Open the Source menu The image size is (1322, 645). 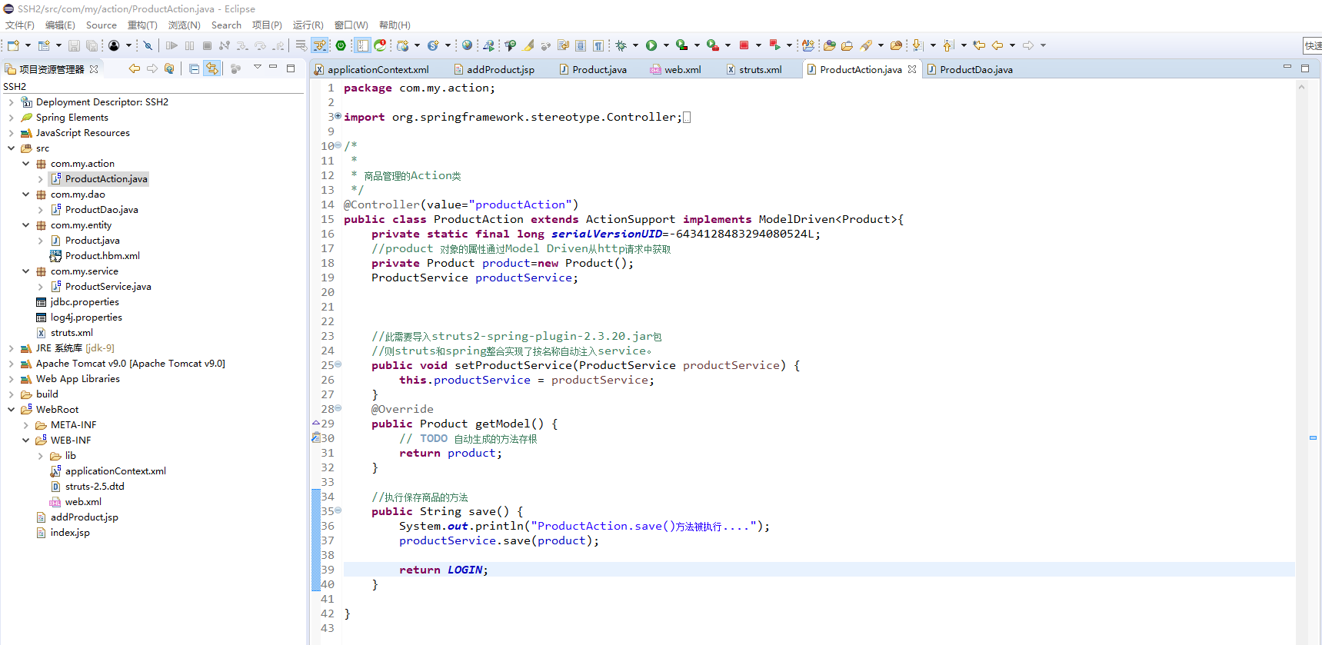(102, 25)
